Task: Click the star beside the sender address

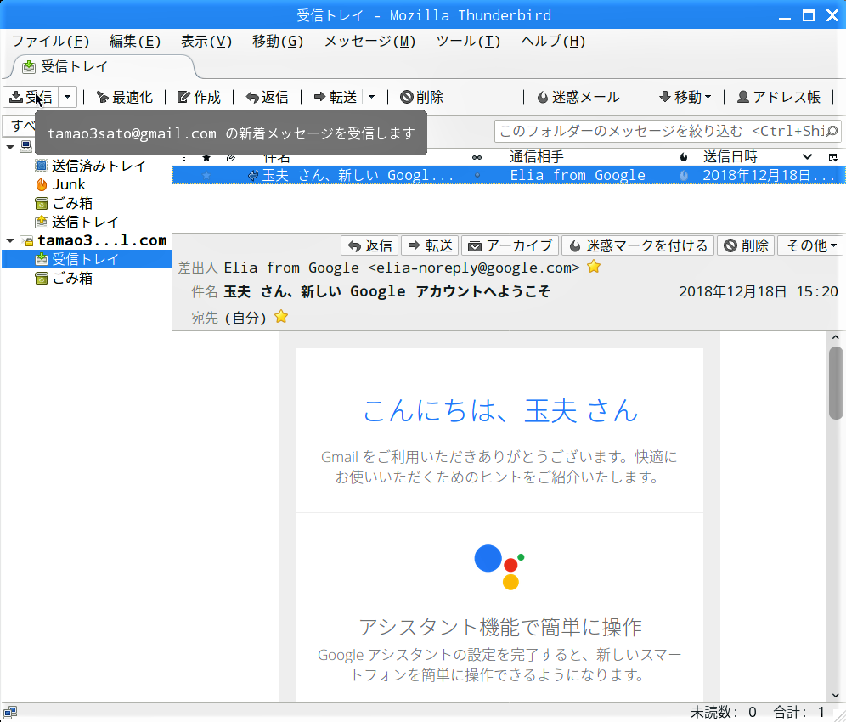Action: tap(594, 267)
